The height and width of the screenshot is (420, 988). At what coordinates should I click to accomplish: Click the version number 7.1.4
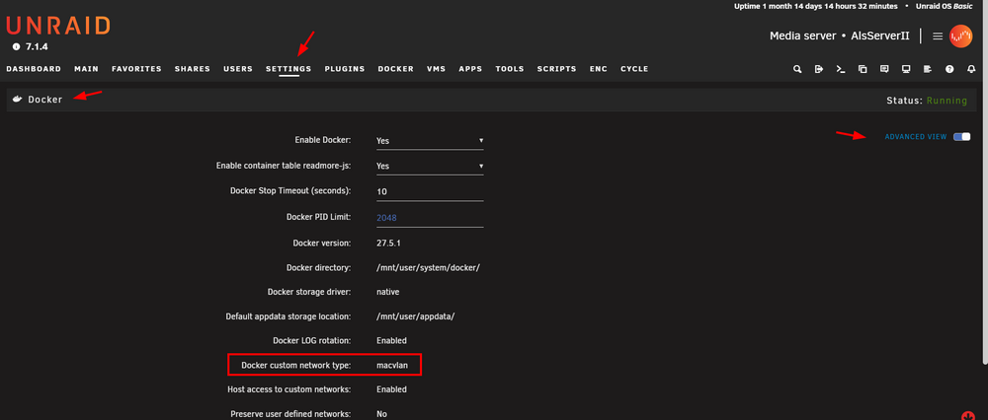pos(38,46)
